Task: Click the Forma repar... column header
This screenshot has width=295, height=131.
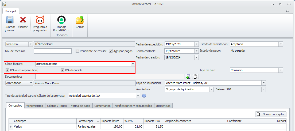Action: pos(88,121)
